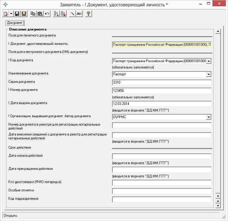Click the Дата прекращения действия input field
The image size is (228, 221).
162,170
